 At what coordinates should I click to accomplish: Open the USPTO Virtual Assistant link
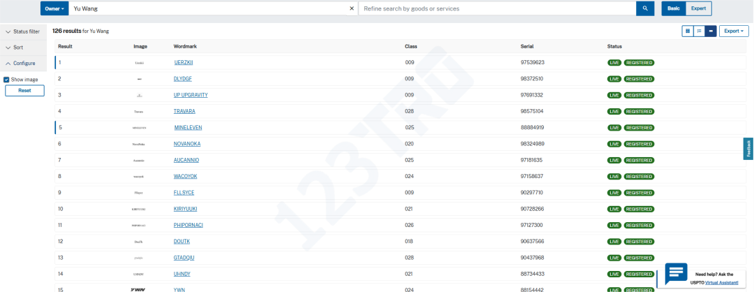pyautogui.click(x=721, y=283)
